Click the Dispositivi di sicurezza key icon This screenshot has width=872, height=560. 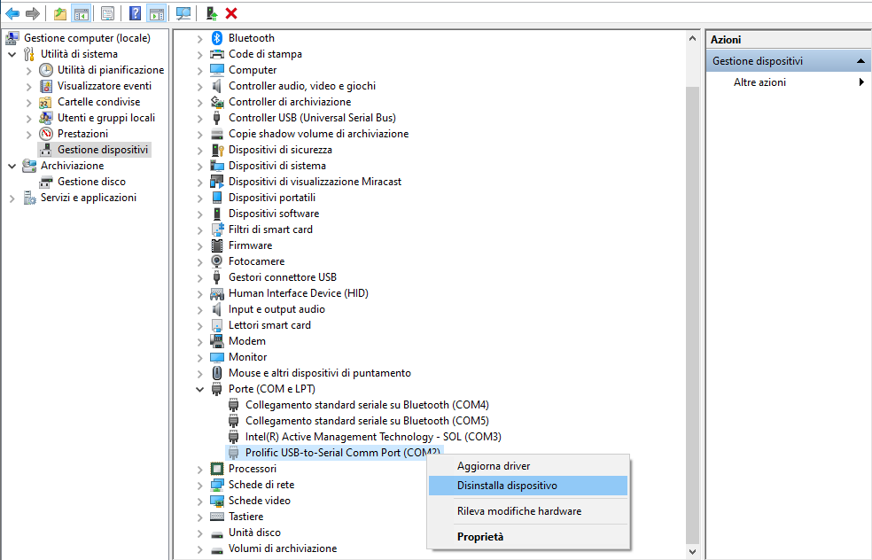click(217, 150)
